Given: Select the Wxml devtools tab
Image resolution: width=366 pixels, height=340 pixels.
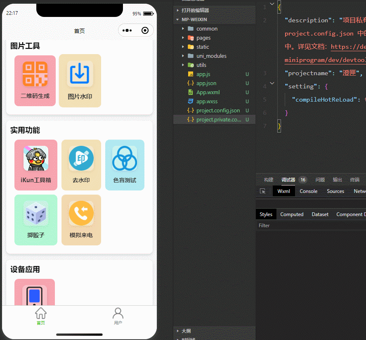Looking at the screenshot, I should 283,191.
